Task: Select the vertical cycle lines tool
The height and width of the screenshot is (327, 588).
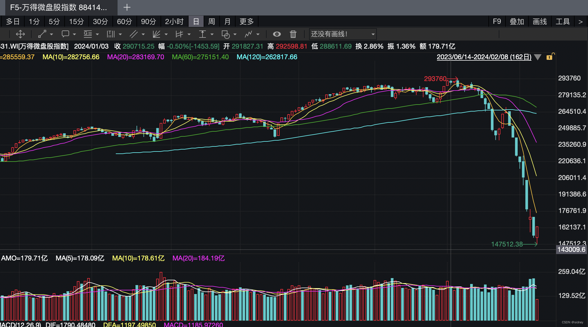Action: (x=111, y=34)
